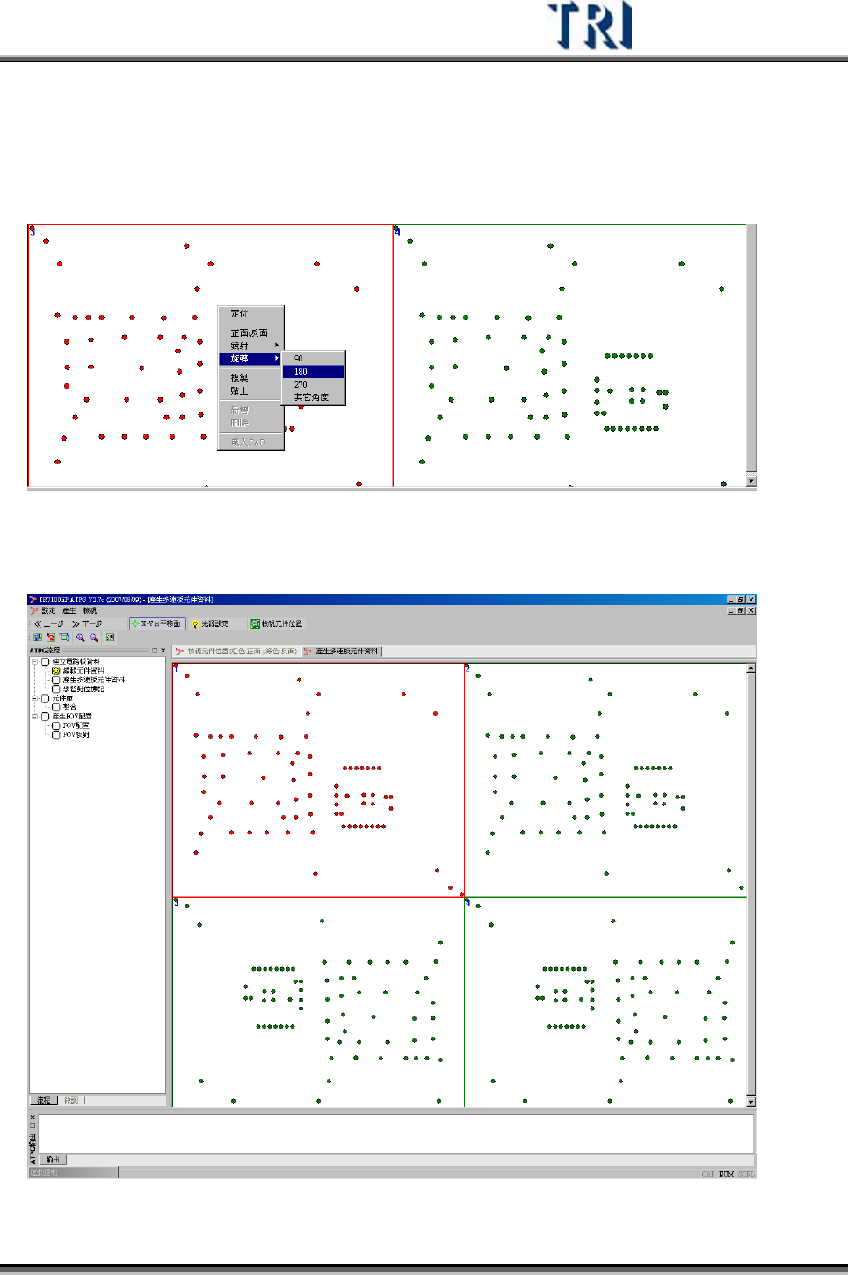Toggle checkbox for 產生FOV配置

click(x=46, y=717)
